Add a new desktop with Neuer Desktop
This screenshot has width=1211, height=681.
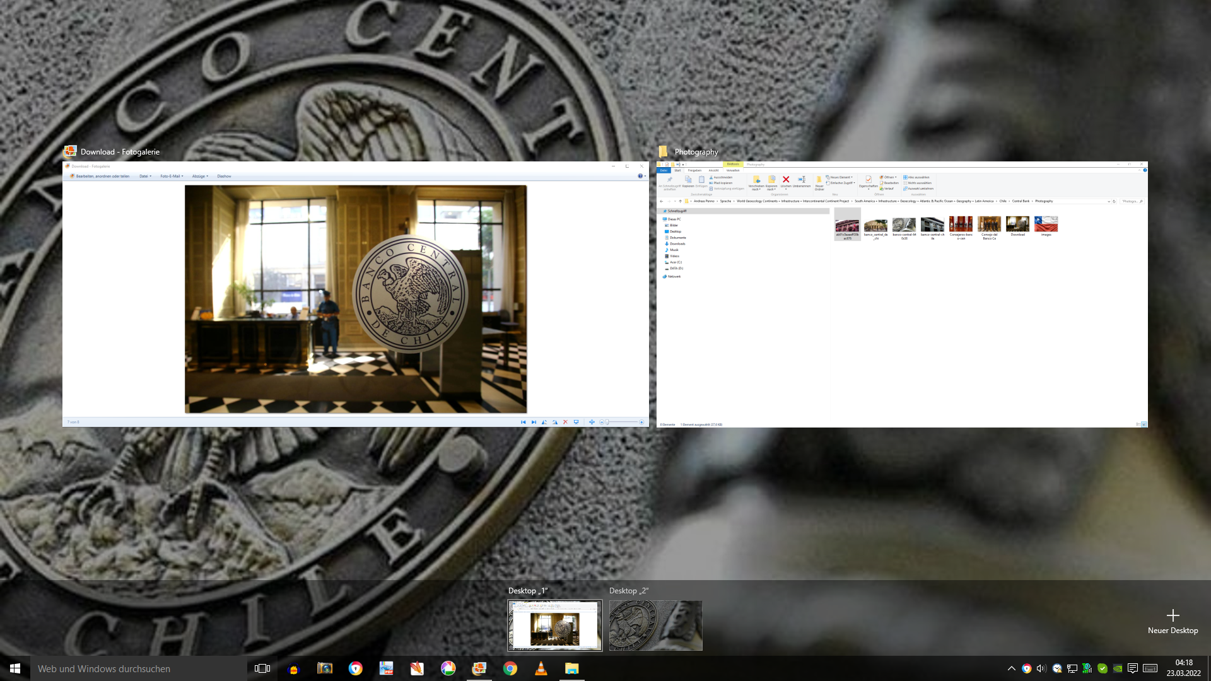point(1173,621)
